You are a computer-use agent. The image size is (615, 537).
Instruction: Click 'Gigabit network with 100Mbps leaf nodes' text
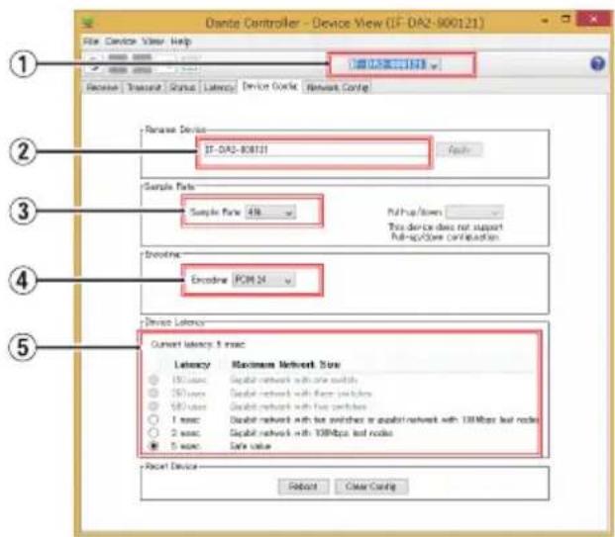tap(311, 433)
